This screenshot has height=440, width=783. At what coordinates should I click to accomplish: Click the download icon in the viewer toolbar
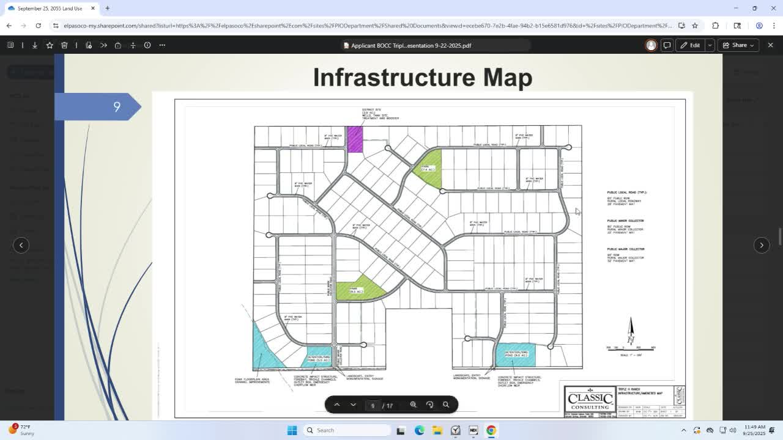(35, 45)
